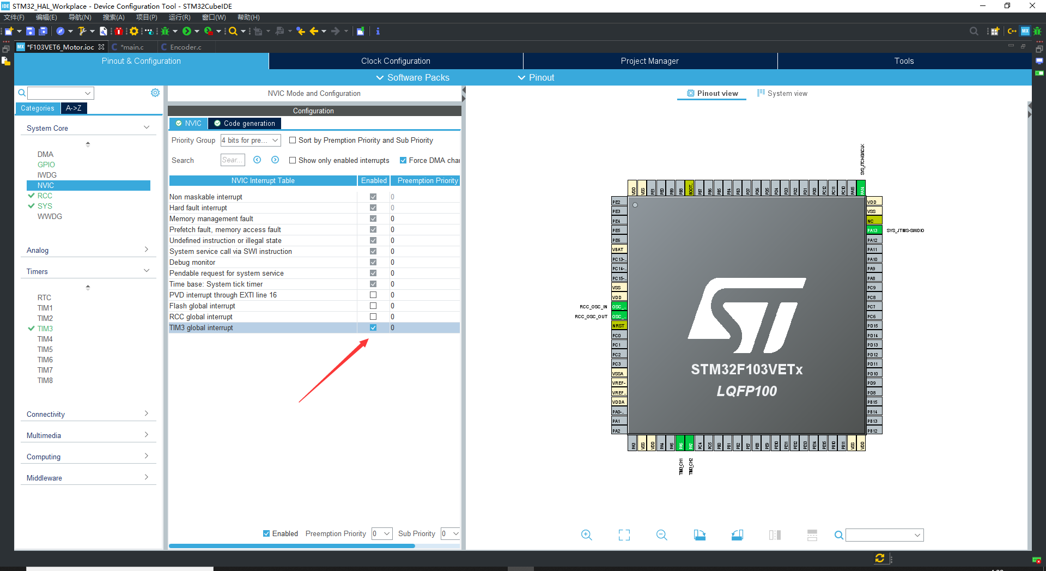Toggle the bottom Enabled checkbox

pos(266,533)
